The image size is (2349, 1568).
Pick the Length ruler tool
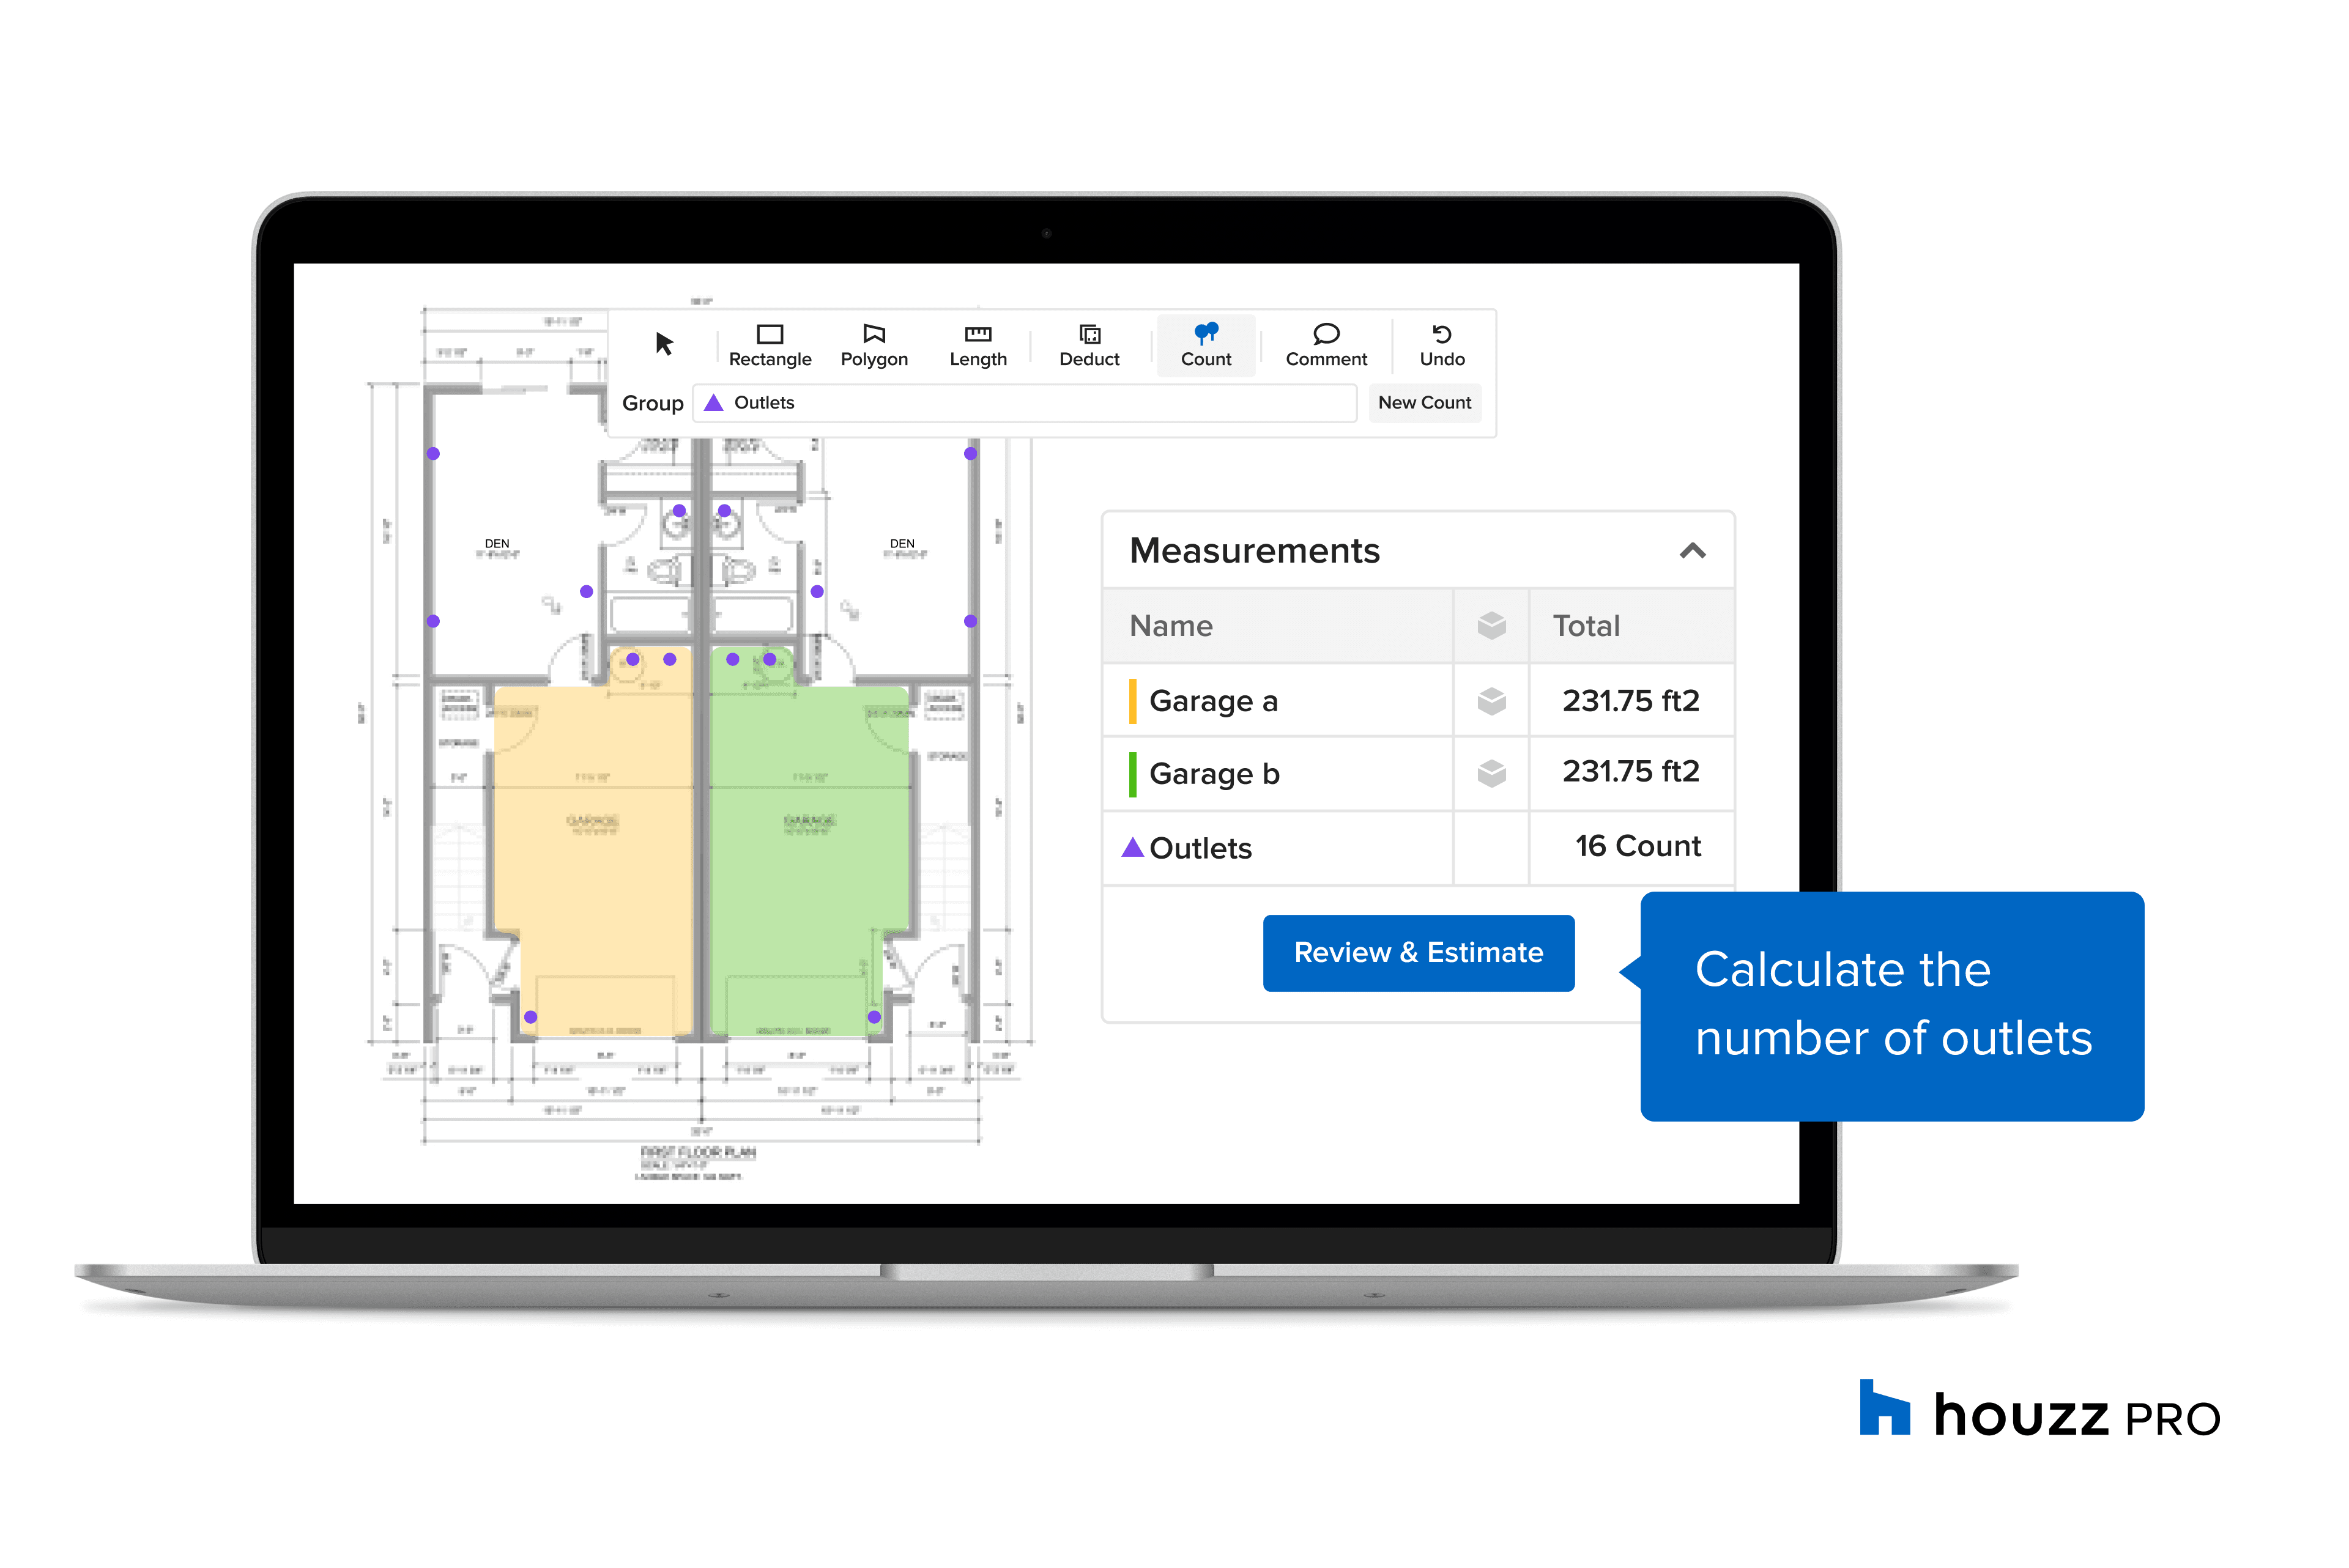pos(977,345)
